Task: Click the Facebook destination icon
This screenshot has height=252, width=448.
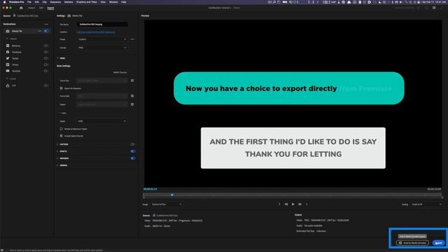Action: pos(8,52)
